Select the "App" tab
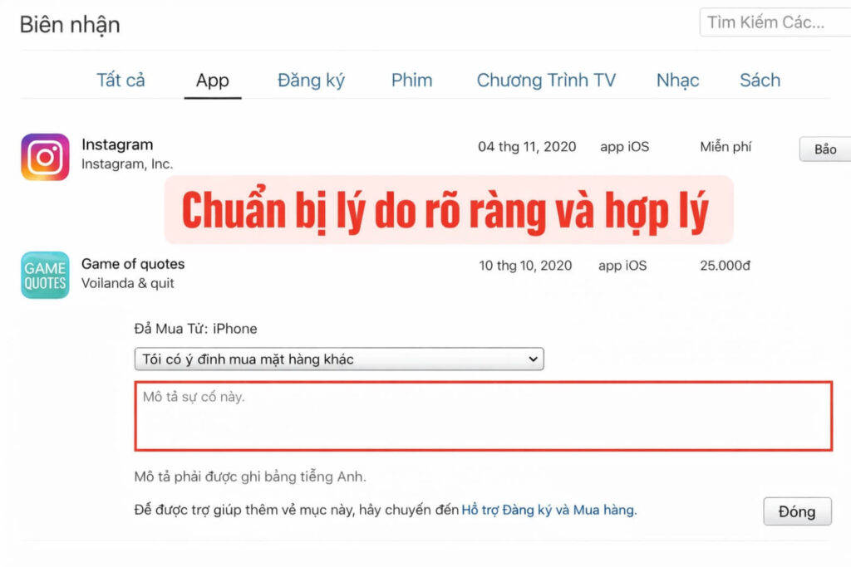The width and height of the screenshot is (851, 567). coord(213,80)
